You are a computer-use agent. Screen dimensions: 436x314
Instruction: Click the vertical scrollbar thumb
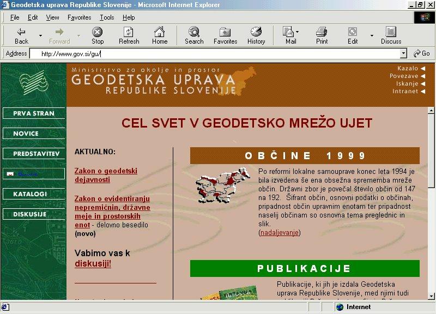[x=431, y=151]
